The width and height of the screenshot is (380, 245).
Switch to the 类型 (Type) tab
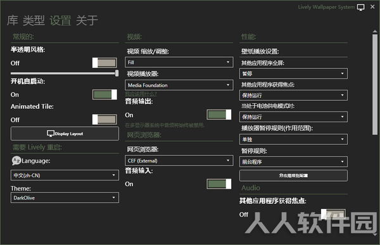(x=34, y=20)
